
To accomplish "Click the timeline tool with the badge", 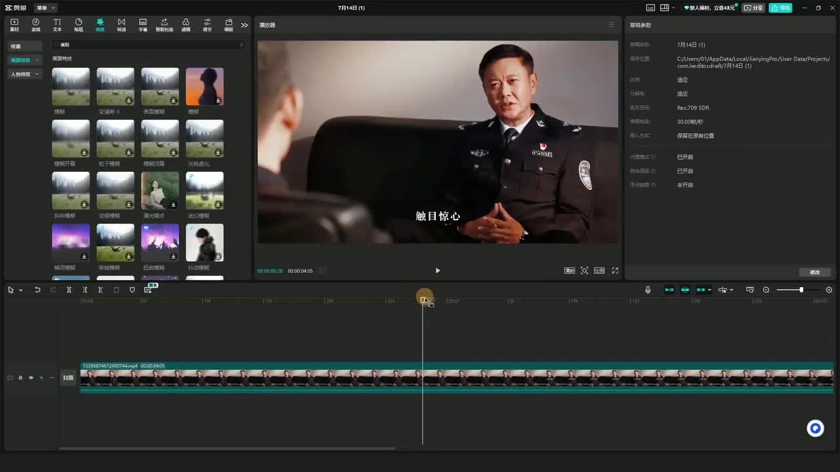I will point(148,289).
